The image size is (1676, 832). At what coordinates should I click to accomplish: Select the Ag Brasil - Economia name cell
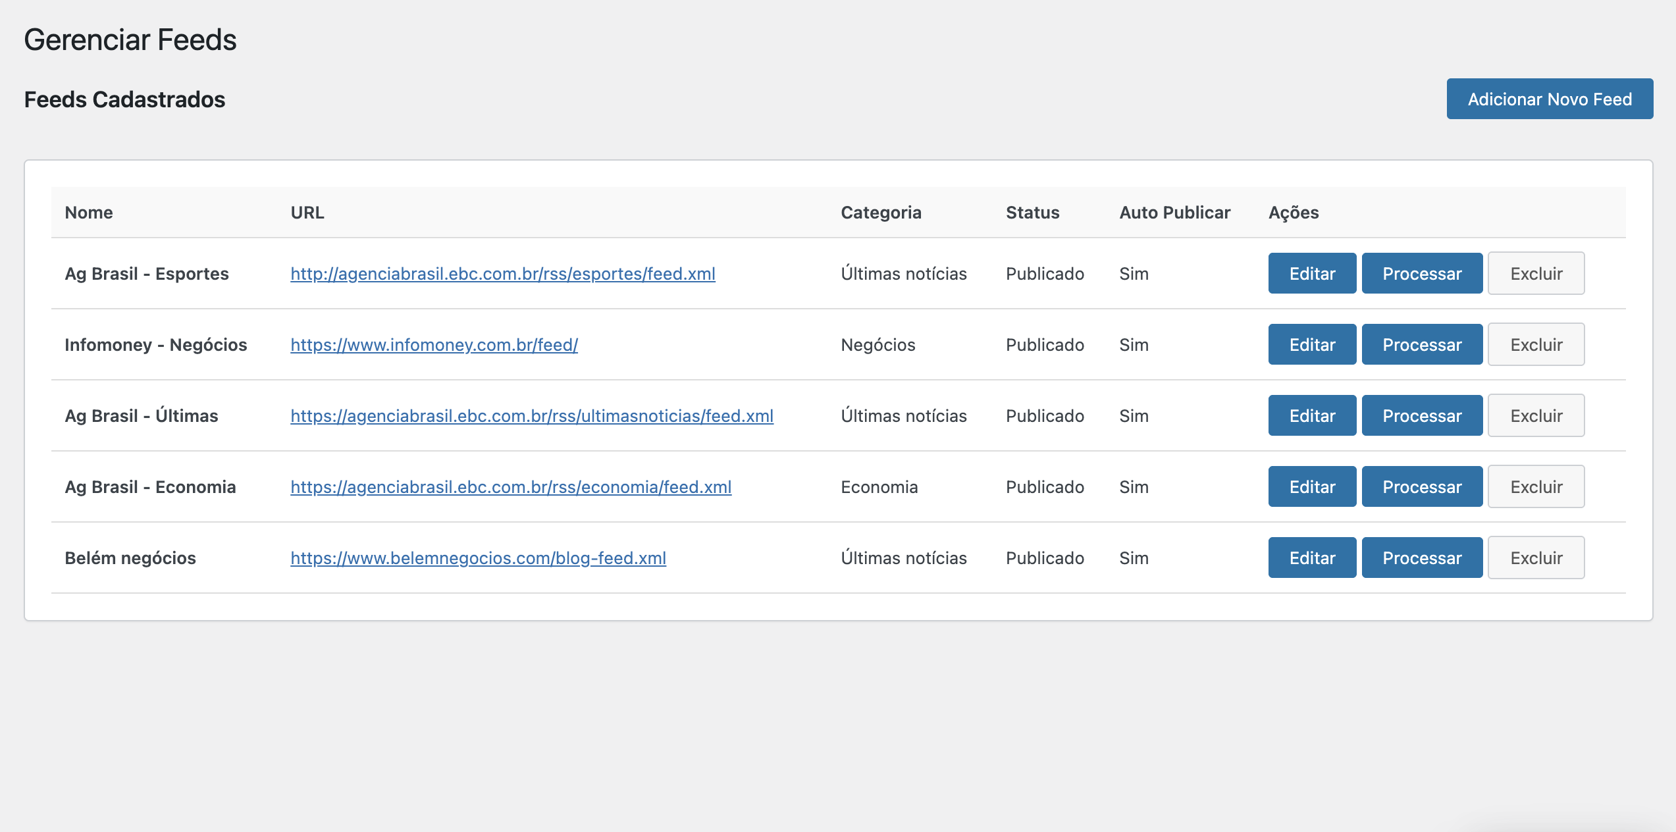pyautogui.click(x=150, y=487)
